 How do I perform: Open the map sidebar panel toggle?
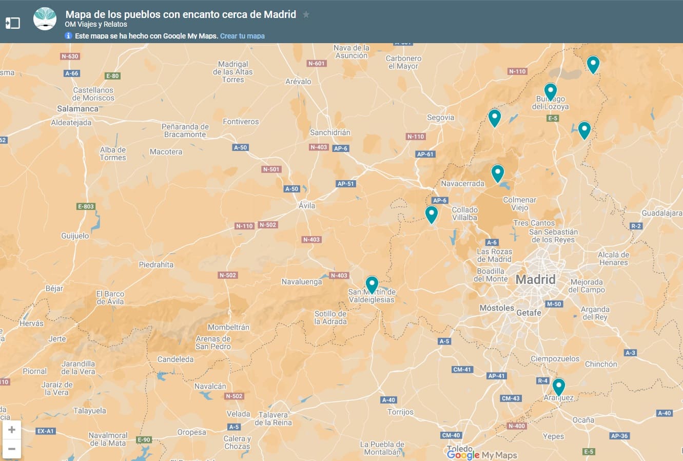(x=12, y=23)
